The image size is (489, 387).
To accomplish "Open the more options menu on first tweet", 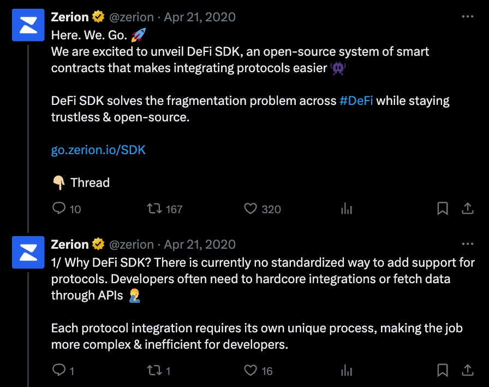I will pyautogui.click(x=467, y=17).
